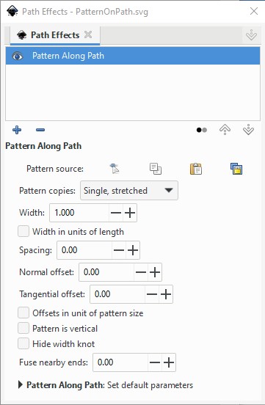Click the link to path on clipboard icon
This screenshot has height=405, width=265.
click(236, 169)
